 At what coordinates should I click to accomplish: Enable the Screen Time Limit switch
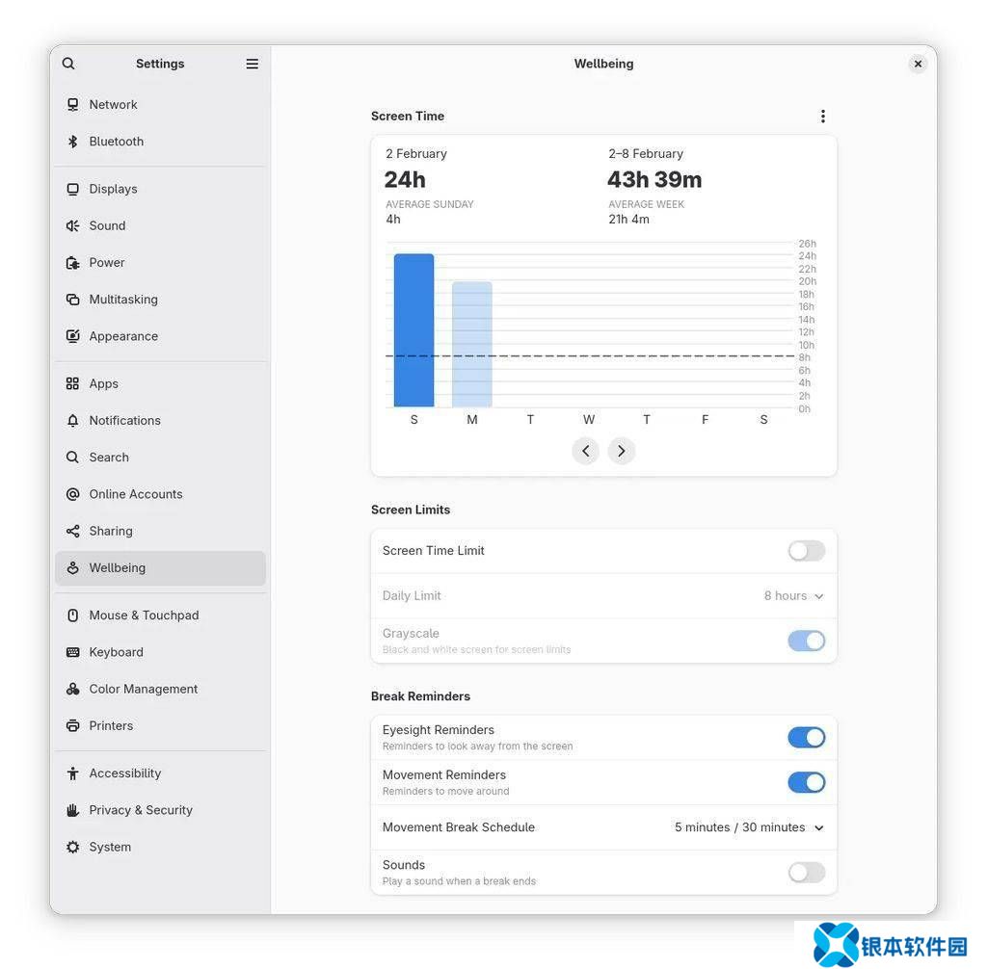click(x=806, y=551)
